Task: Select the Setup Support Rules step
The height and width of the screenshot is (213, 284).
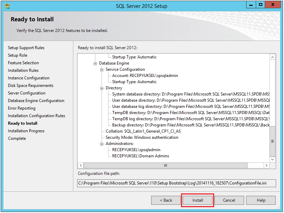Action: pos(26,48)
